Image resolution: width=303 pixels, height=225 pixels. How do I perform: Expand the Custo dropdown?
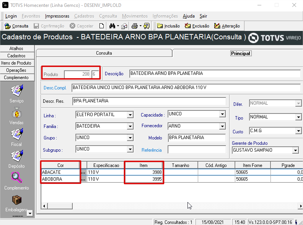tap(298, 131)
